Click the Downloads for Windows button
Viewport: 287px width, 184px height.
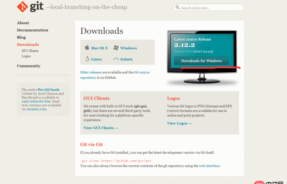point(201,60)
